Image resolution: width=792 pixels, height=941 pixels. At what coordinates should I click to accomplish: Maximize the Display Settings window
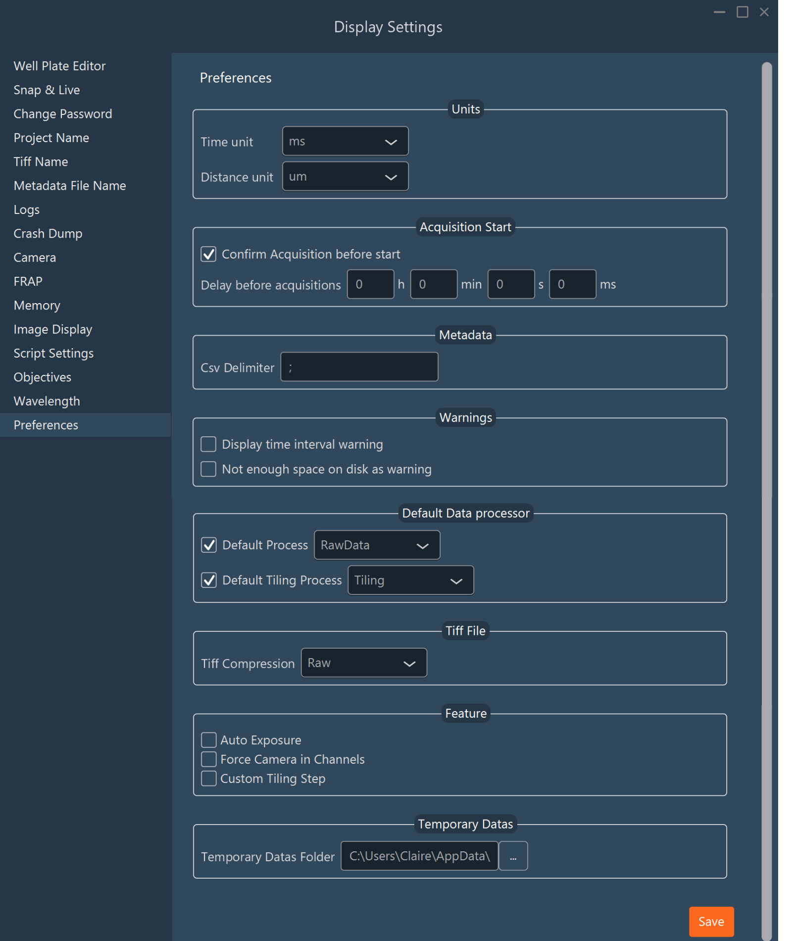tap(742, 12)
